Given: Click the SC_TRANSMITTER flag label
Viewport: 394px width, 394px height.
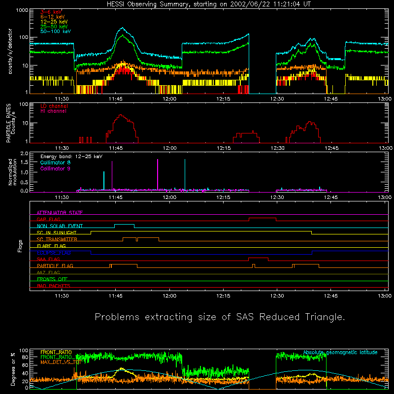Looking at the screenshot, I should point(57,239).
